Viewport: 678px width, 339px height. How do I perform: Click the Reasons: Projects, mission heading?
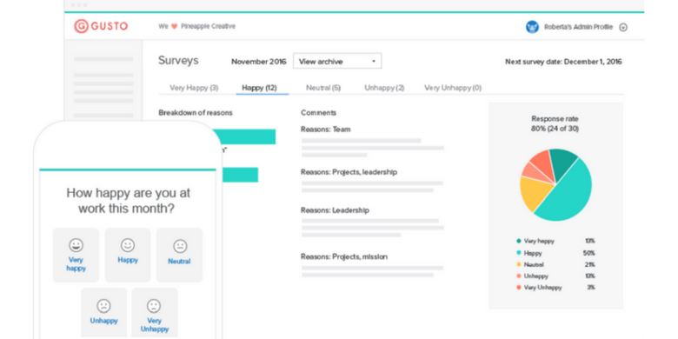[x=344, y=256]
